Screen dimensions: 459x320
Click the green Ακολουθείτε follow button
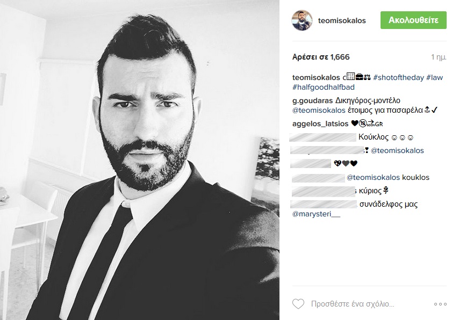coord(413,20)
